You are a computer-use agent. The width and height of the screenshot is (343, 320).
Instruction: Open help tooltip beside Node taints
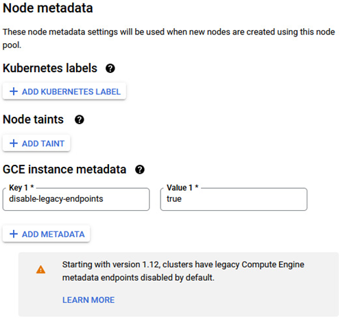point(80,119)
